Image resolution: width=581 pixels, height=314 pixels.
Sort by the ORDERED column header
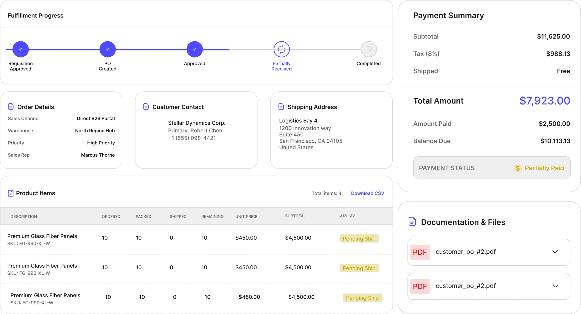(111, 217)
